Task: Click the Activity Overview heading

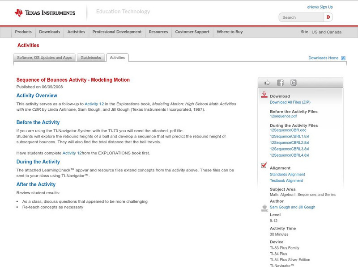Action: click(x=37, y=96)
